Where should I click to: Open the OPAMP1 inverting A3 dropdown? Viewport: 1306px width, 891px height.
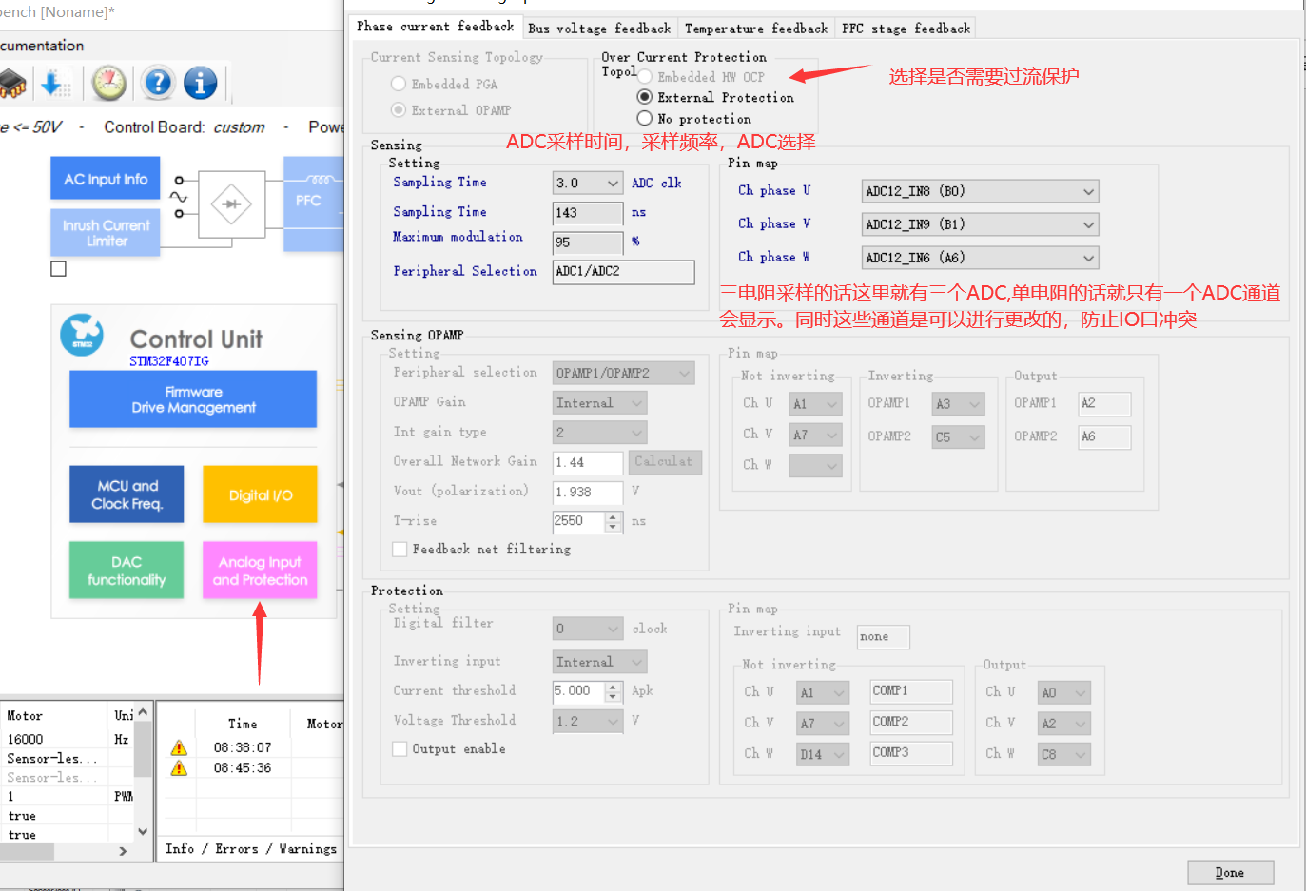pos(959,404)
